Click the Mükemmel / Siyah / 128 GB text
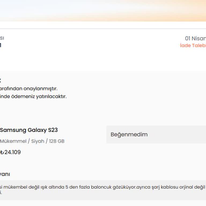The image size is (206, 206). 32,141
